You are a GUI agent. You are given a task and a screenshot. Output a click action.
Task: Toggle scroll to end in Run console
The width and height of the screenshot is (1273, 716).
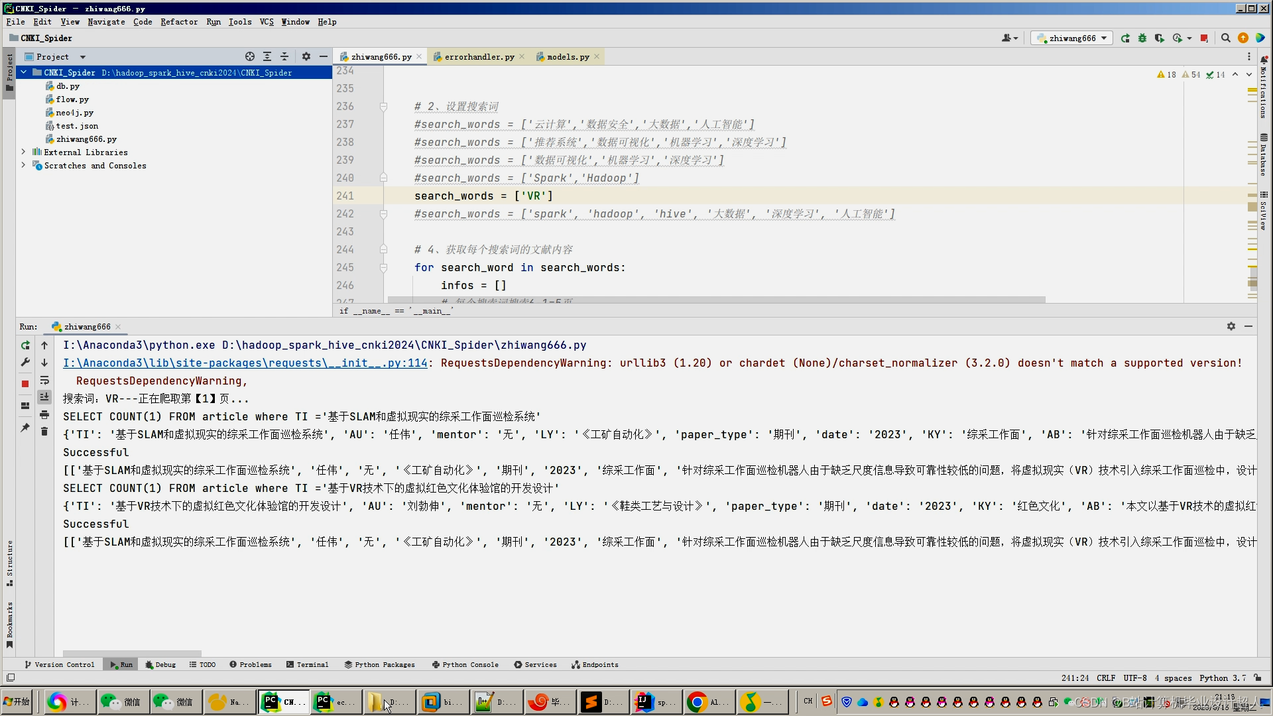pos(44,397)
